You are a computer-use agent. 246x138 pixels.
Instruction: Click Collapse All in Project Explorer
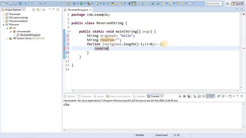pyautogui.click(x=33, y=10)
